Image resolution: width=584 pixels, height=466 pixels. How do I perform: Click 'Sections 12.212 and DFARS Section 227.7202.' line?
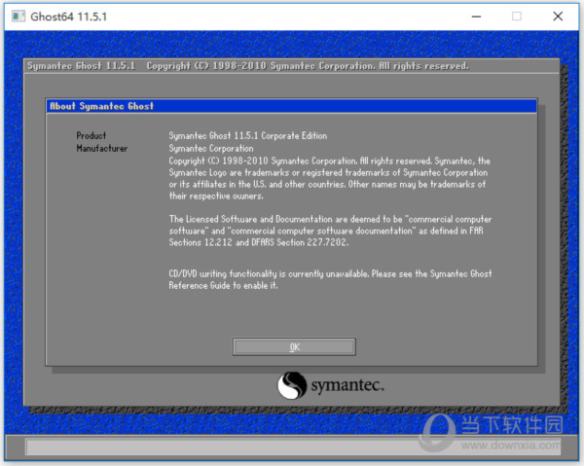[x=259, y=242]
